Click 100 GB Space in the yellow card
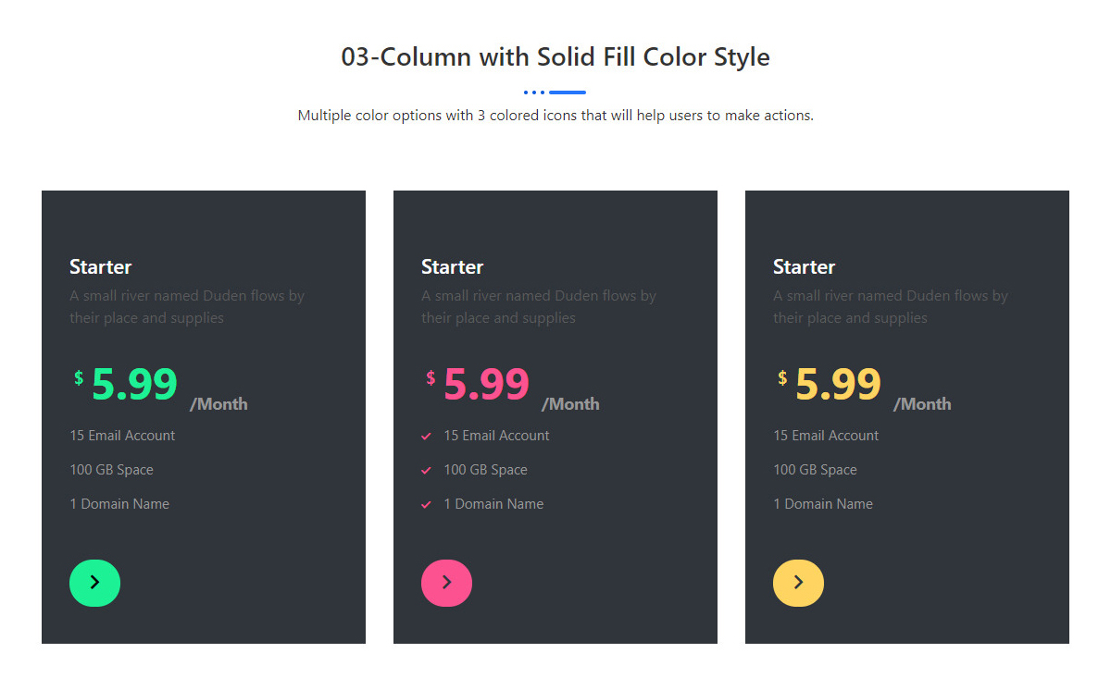The width and height of the screenshot is (1111, 690). click(x=815, y=470)
